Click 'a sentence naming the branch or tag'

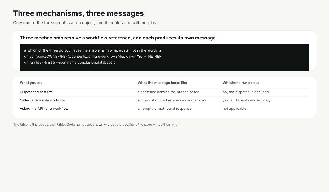coord(169,92)
